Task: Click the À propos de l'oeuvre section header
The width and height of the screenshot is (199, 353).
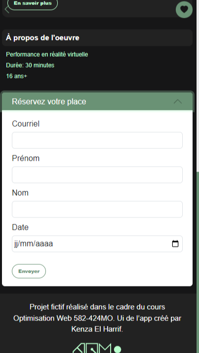Action: [x=97, y=38]
